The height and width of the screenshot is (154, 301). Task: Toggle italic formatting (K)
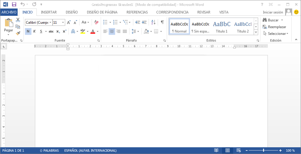tap(34, 31)
